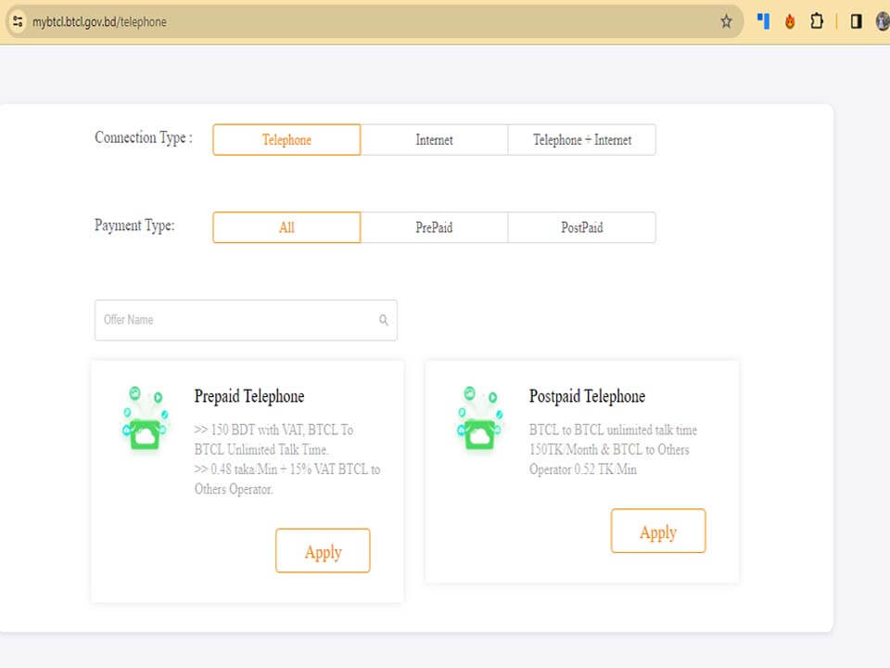This screenshot has width=890, height=668.
Task: Open the blue extension icon in toolbar
Action: [x=763, y=21]
